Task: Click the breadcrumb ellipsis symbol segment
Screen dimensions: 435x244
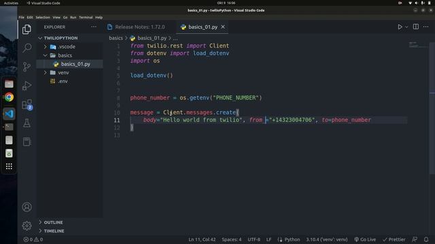Action: [x=175, y=38]
